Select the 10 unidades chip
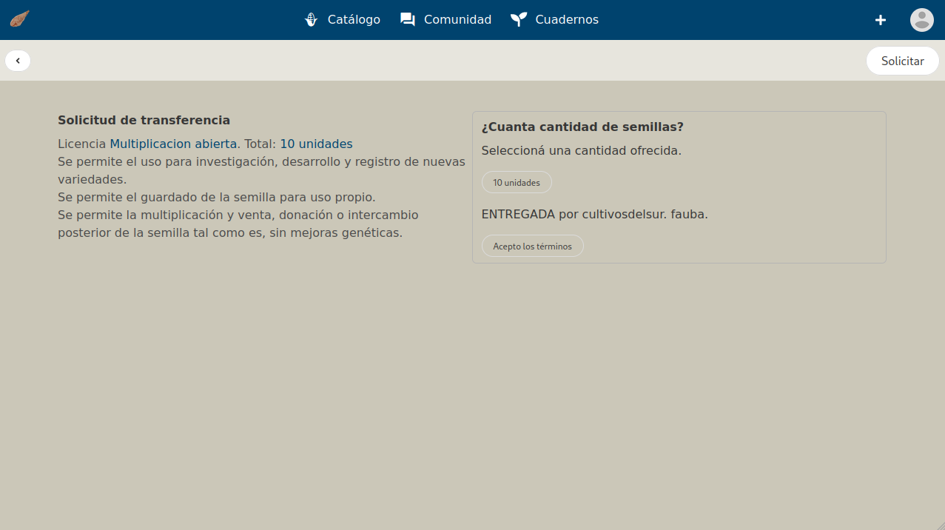Screen dimensions: 945x530 pos(517,183)
